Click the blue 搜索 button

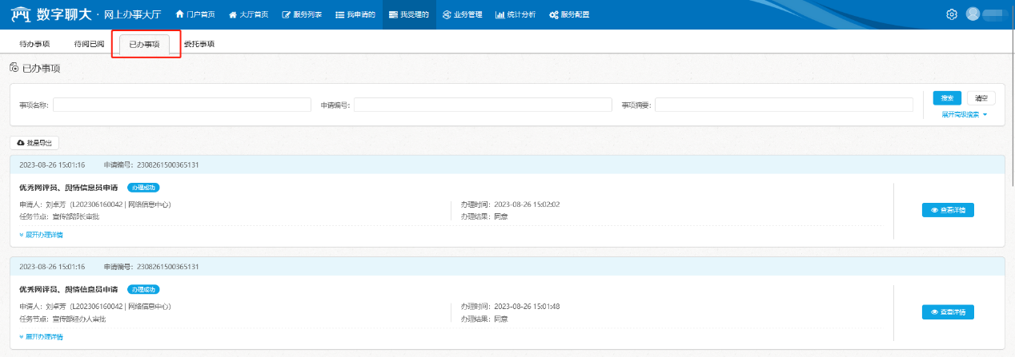[947, 98]
